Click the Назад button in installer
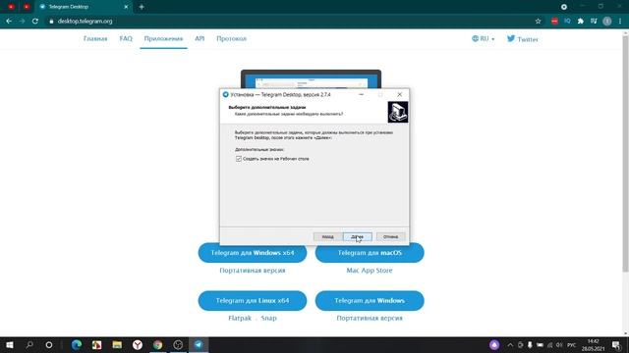The image size is (629, 353). [327, 237]
